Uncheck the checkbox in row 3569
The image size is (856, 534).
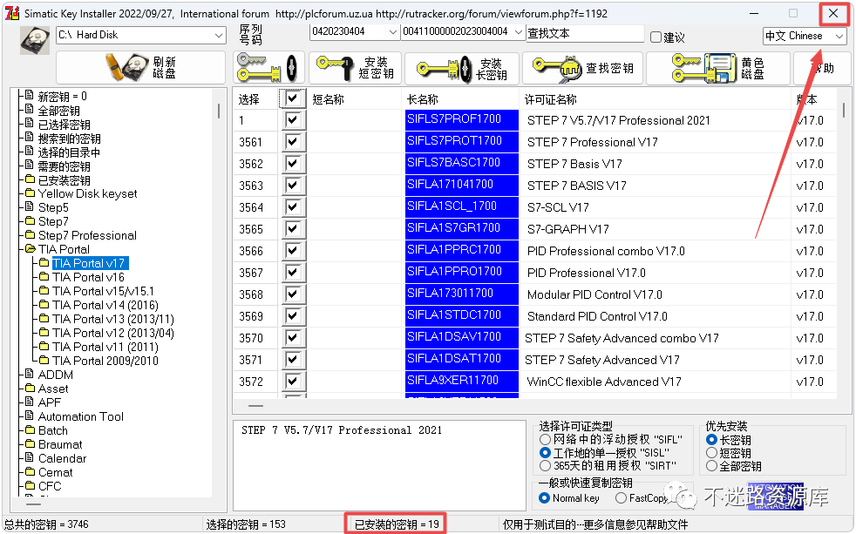coord(293,316)
